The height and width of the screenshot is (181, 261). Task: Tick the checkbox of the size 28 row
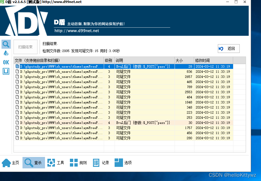(17, 66)
